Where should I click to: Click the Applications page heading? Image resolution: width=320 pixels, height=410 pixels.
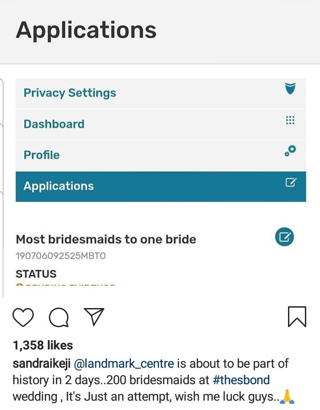point(86,30)
